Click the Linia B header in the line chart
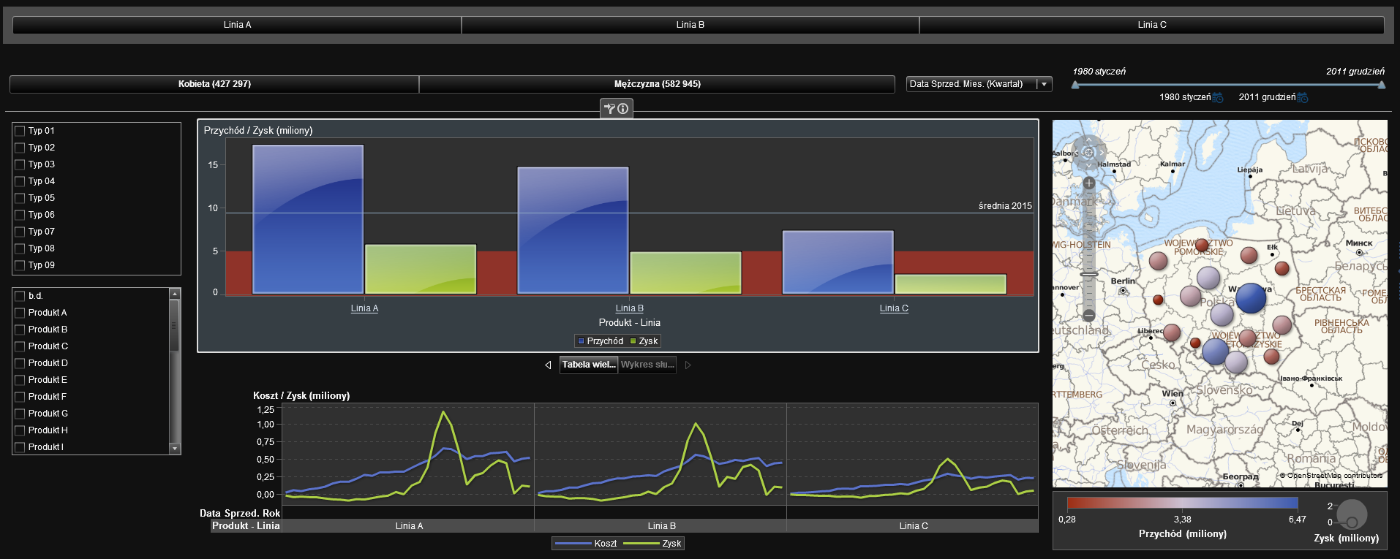 [661, 526]
